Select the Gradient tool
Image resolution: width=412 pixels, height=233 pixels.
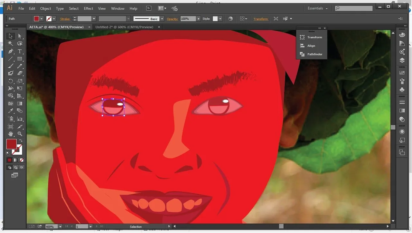(20, 103)
